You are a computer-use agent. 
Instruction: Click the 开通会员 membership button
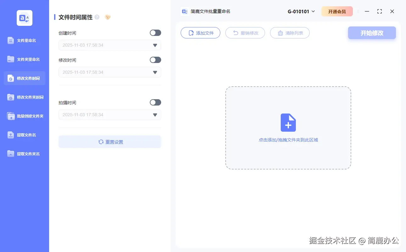(x=337, y=11)
